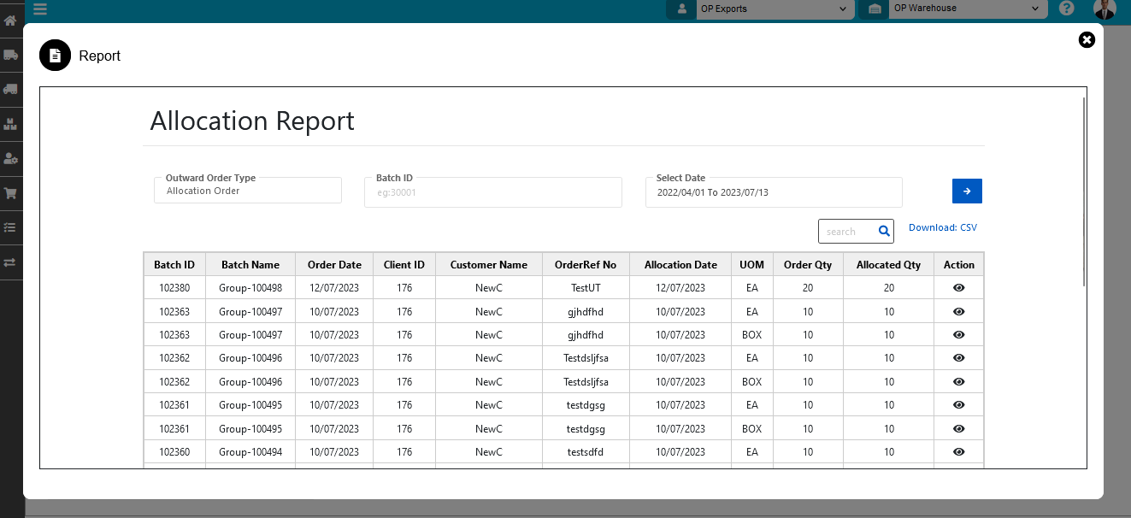Image resolution: width=1131 pixels, height=518 pixels.
Task: Click the report frame vertical scrollbar
Action: [1084, 191]
